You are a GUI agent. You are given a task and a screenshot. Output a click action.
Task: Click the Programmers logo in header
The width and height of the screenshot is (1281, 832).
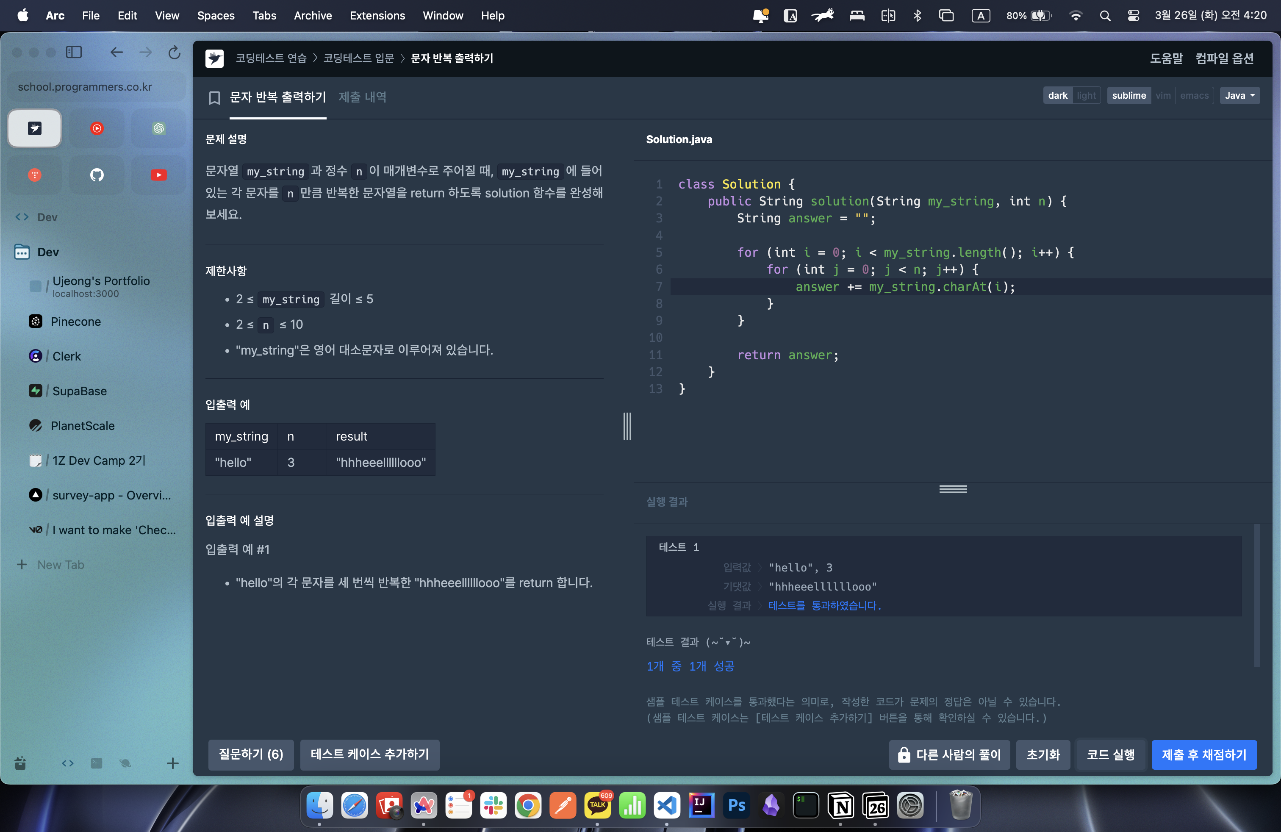214,58
